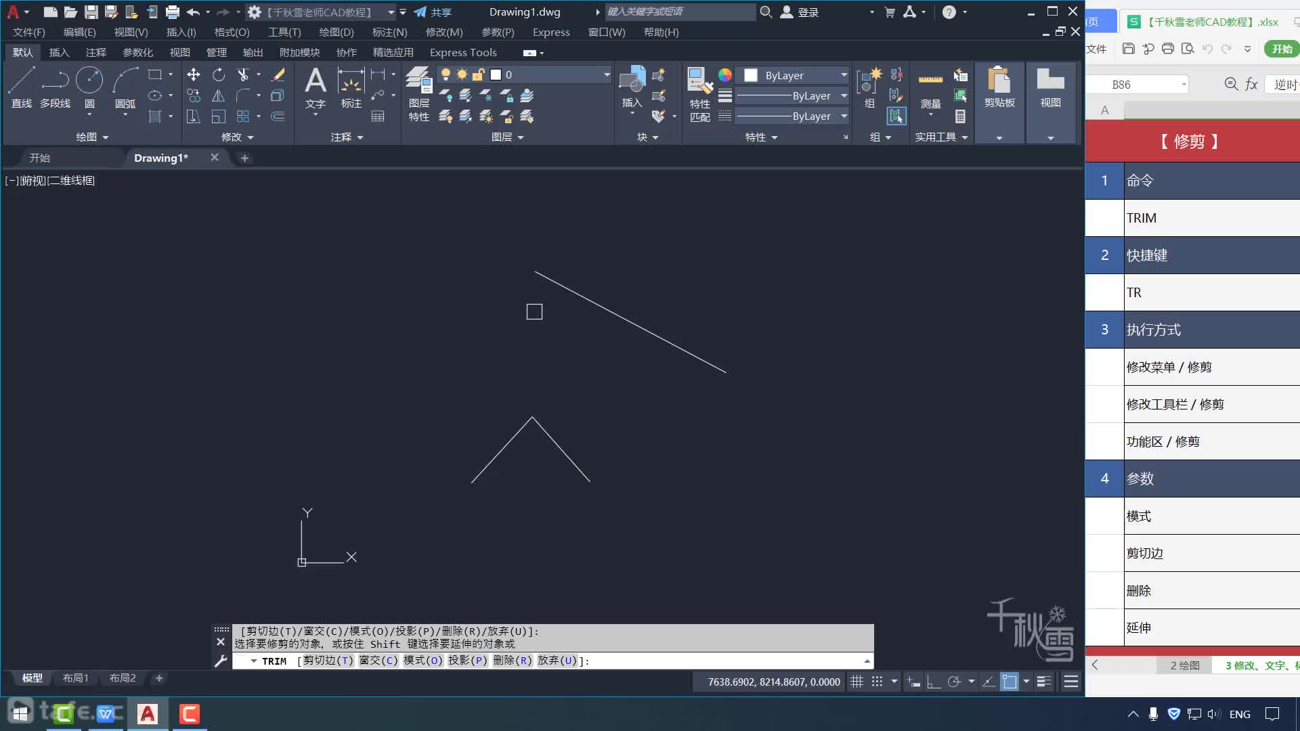This screenshot has width=1300, height=731.
Task: Click the color wheel object color swatch
Action: coord(725,75)
